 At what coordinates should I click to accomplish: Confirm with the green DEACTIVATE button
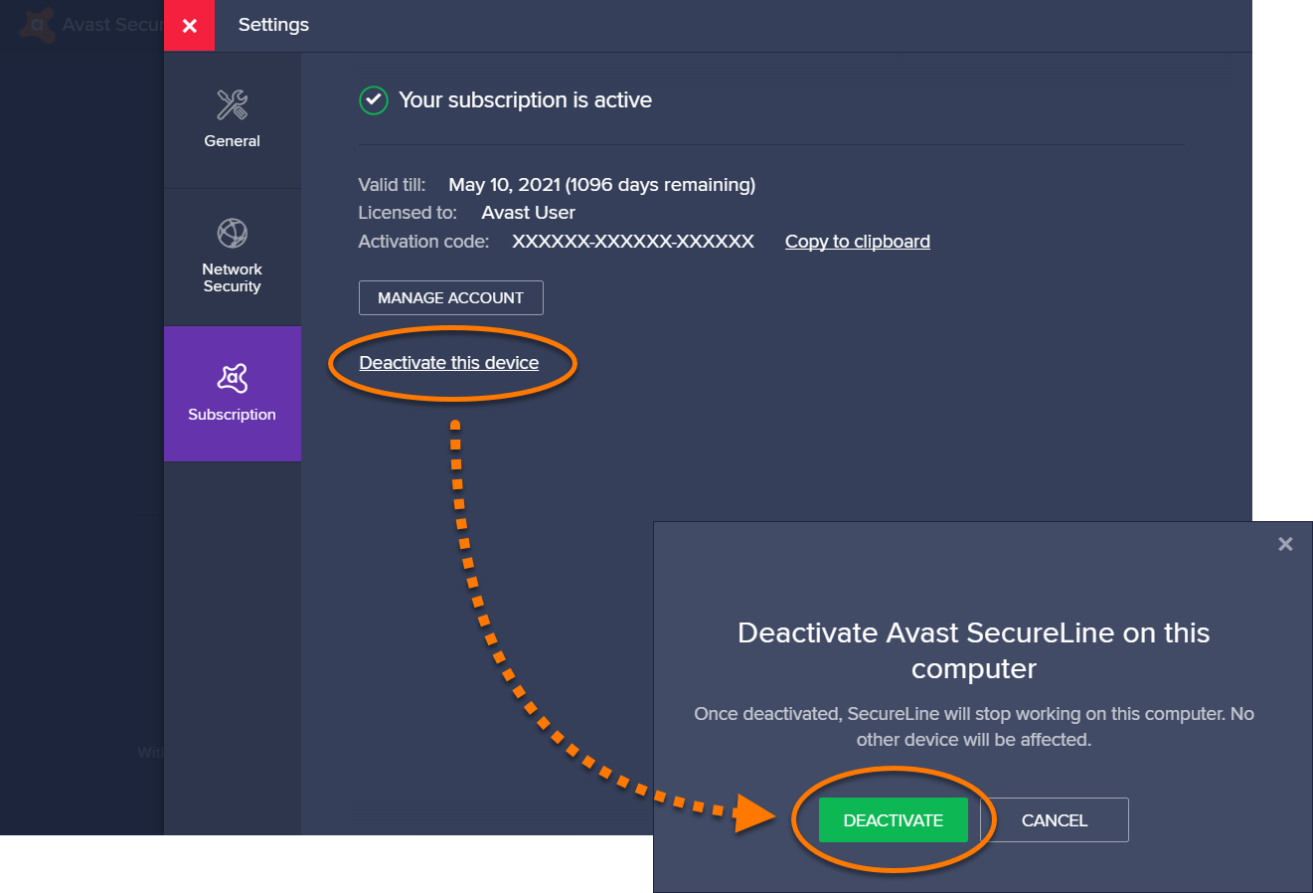[894, 820]
